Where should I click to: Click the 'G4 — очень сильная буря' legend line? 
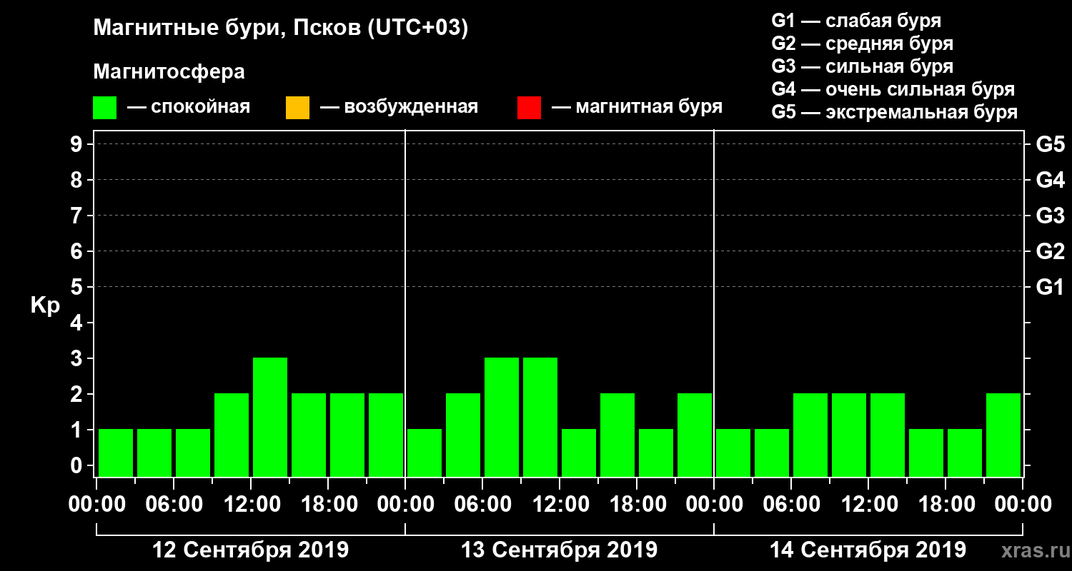(x=893, y=89)
